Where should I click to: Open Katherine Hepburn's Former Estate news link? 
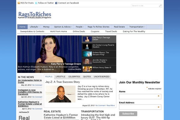click(30, 104)
